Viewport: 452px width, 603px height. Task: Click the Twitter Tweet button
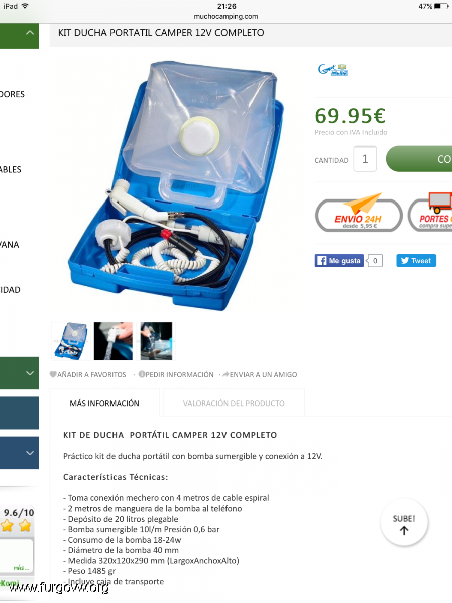tap(416, 261)
